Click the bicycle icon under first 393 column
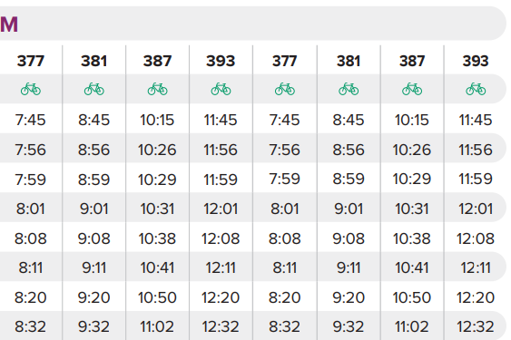 click(221, 89)
